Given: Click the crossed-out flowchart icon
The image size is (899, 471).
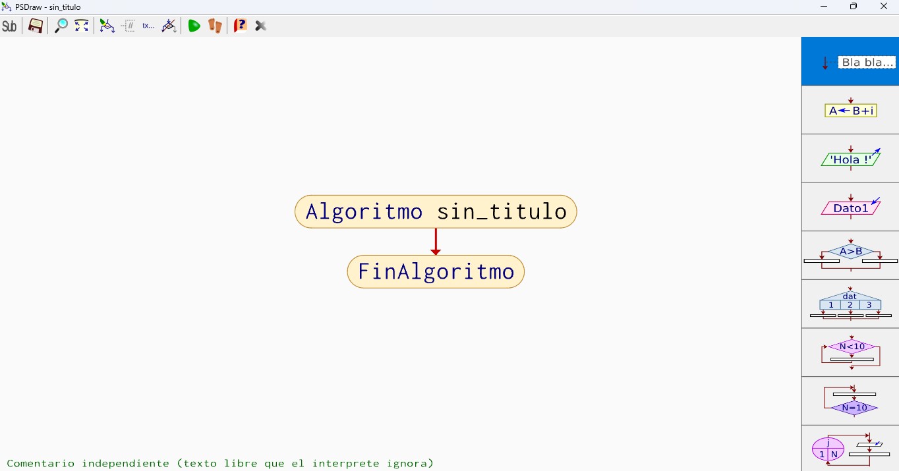Looking at the screenshot, I should click(x=169, y=26).
